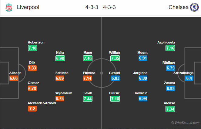Open the Chelsea team name link

pos(179,7)
